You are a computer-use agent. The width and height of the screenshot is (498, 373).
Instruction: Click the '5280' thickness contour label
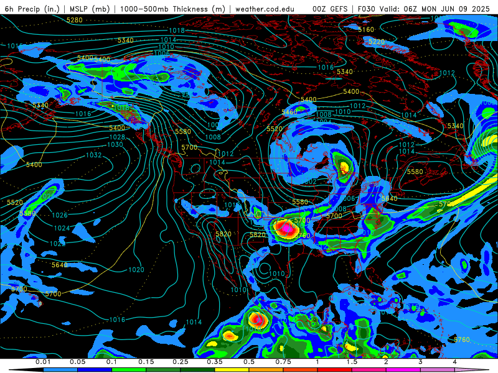(74, 21)
